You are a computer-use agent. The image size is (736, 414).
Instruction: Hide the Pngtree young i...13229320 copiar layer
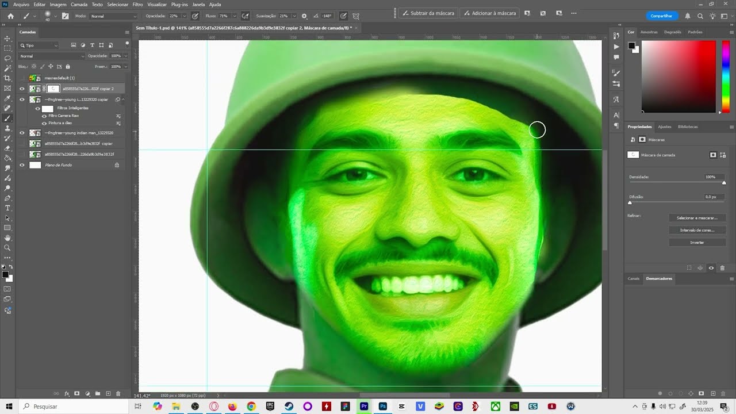pos(22,99)
